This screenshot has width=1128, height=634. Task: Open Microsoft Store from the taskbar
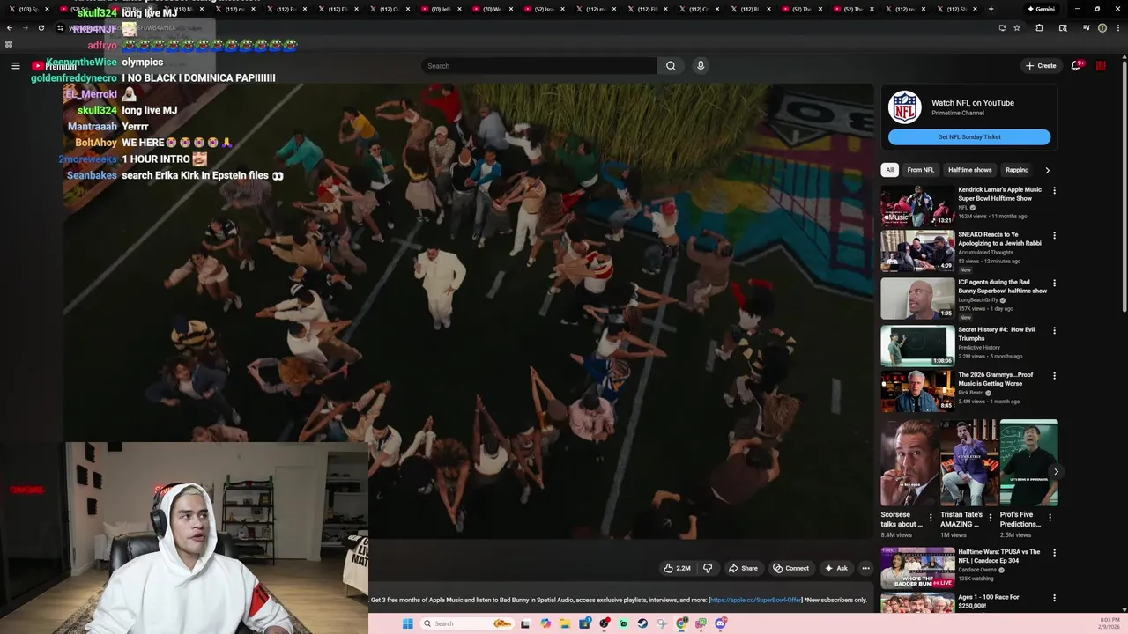pos(584,623)
